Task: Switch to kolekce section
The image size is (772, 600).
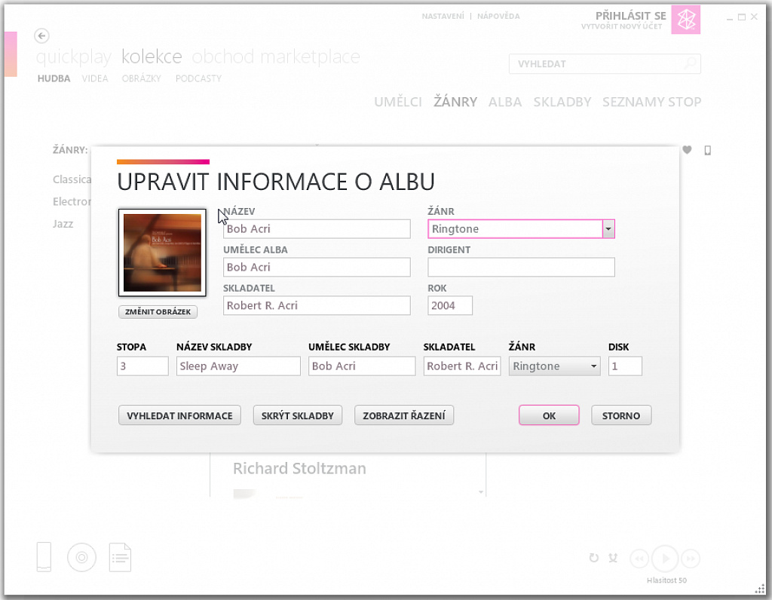Action: [x=152, y=57]
